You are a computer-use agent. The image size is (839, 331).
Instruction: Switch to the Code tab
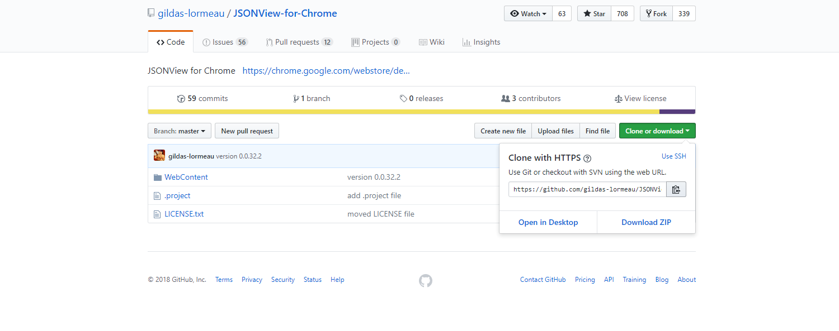tap(171, 42)
